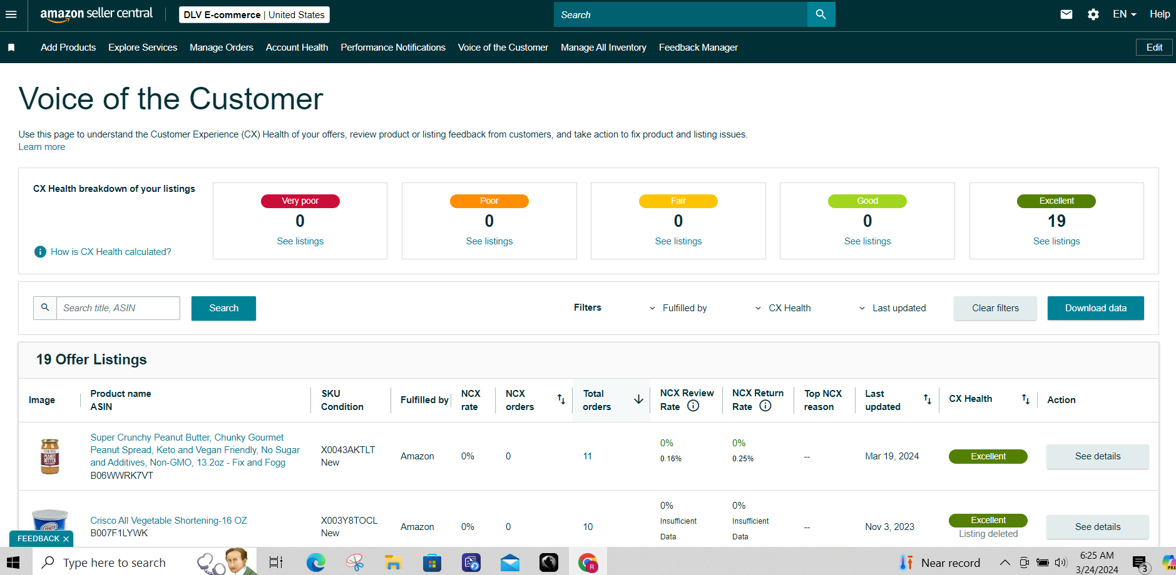
Task: Open the FEEDBACK tab
Action: [38, 539]
